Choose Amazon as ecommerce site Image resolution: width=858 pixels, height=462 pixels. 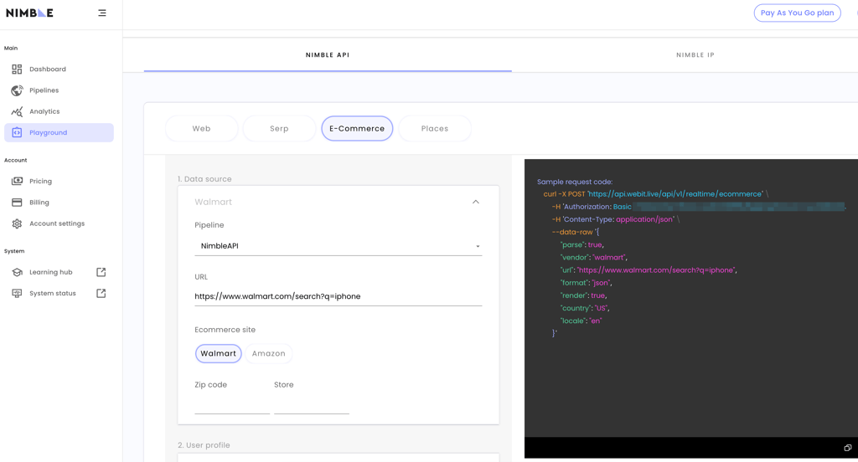269,354
